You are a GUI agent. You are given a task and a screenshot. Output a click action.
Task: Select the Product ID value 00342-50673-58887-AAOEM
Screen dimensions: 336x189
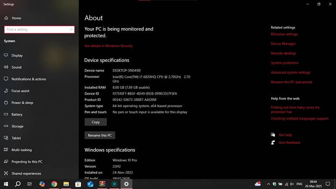point(134,100)
